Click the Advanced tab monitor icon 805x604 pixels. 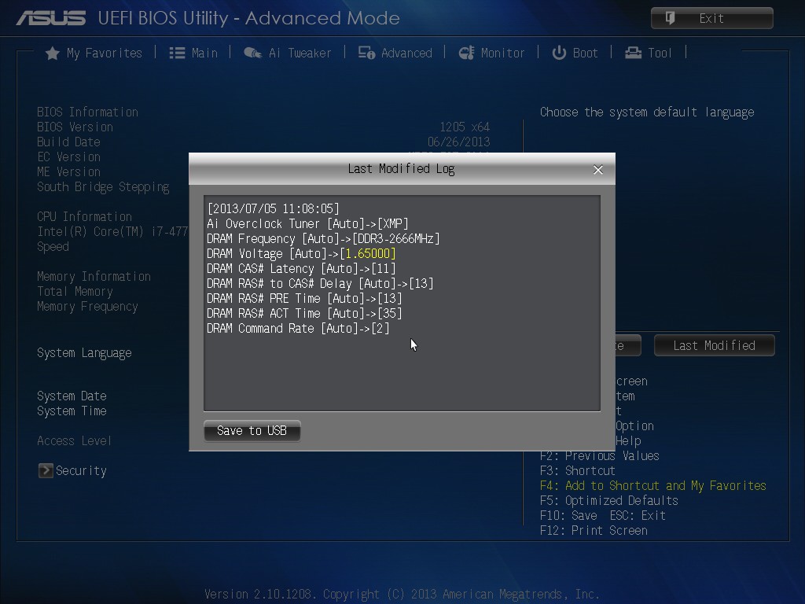366,53
